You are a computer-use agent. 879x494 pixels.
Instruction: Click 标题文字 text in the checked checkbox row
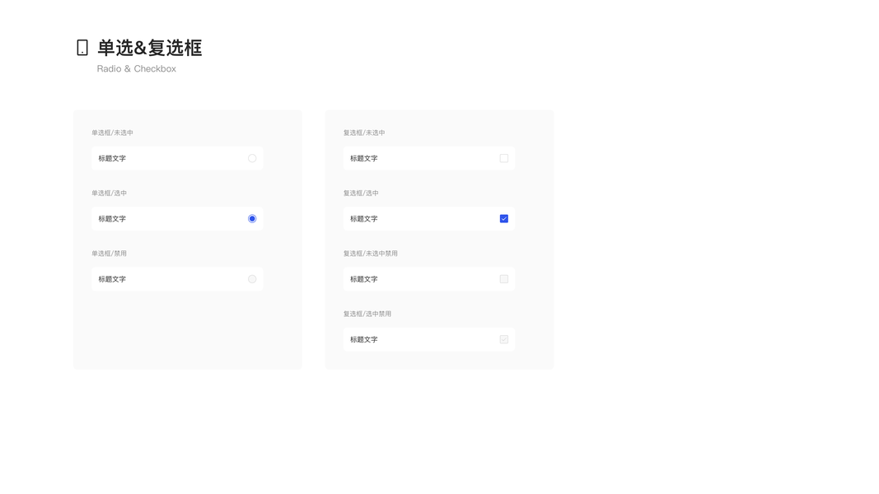[364, 219]
